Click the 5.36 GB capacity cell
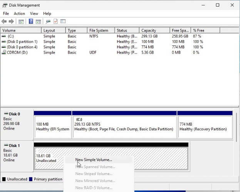 [148, 52]
